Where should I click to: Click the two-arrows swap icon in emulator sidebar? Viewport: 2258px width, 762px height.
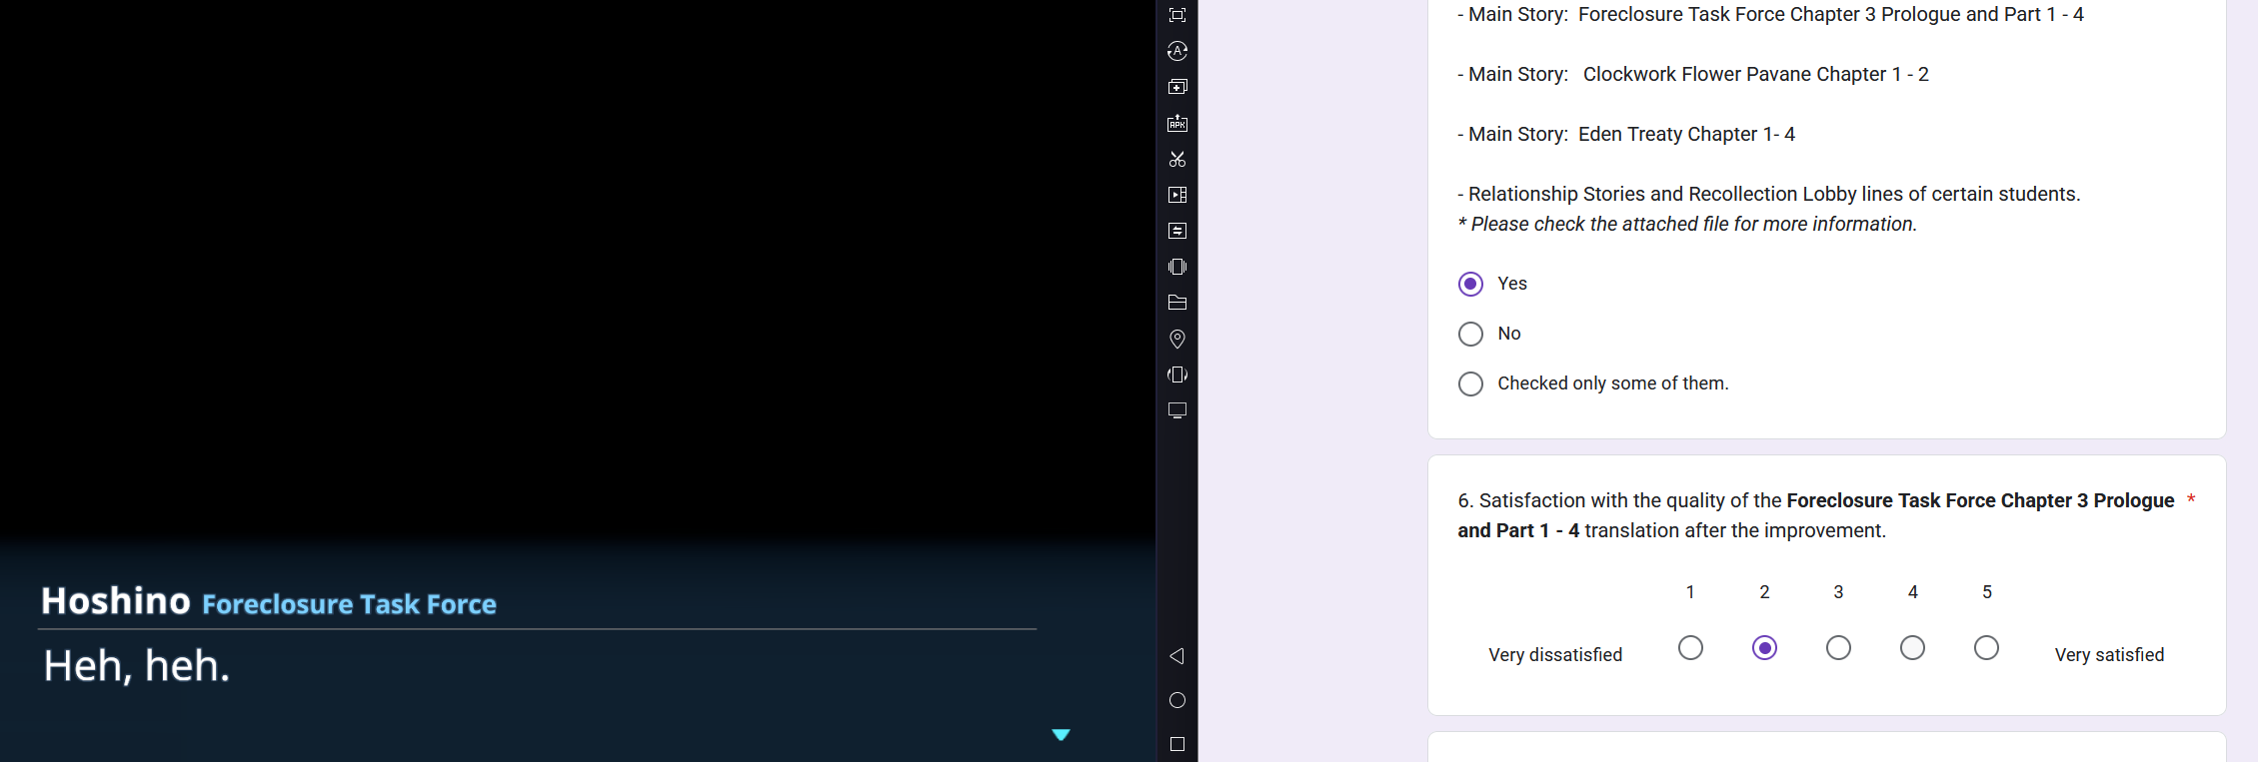pos(1177,231)
